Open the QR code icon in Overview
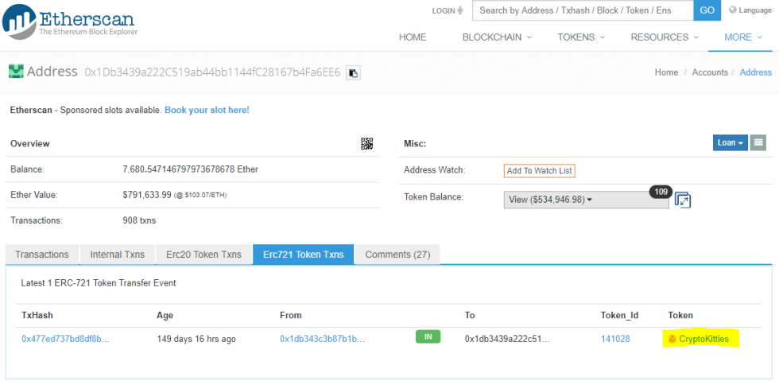 click(366, 143)
